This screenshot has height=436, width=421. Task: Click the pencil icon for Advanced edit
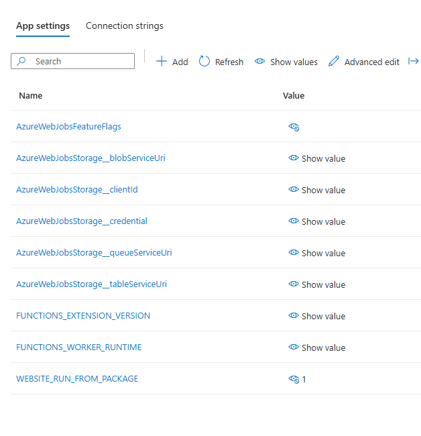click(x=334, y=61)
